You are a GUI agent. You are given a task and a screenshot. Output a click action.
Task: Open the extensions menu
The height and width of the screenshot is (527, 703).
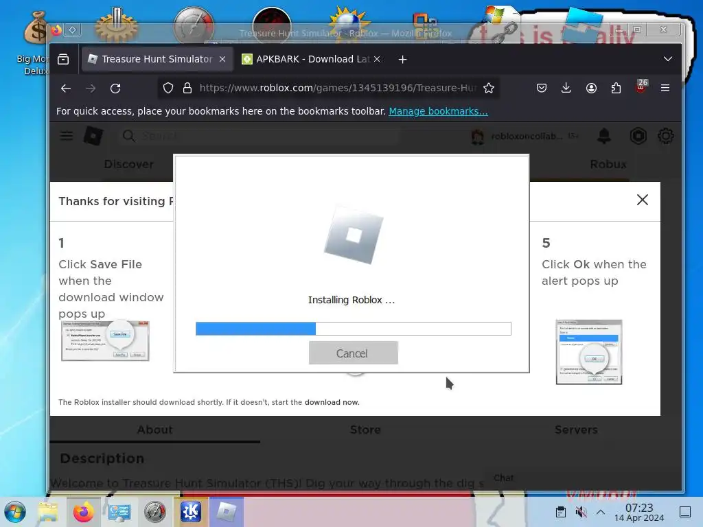pyautogui.click(x=616, y=89)
